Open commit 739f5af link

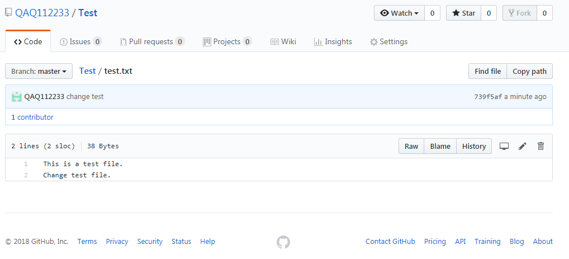click(488, 97)
